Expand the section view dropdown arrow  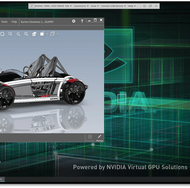[47, 34]
